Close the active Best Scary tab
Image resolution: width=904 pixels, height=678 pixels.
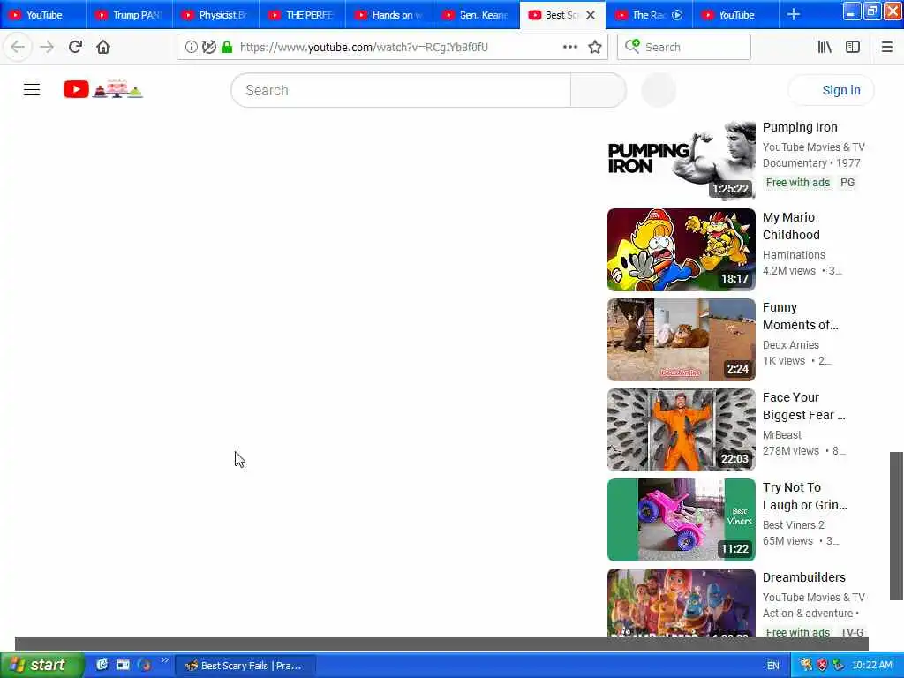(x=591, y=15)
